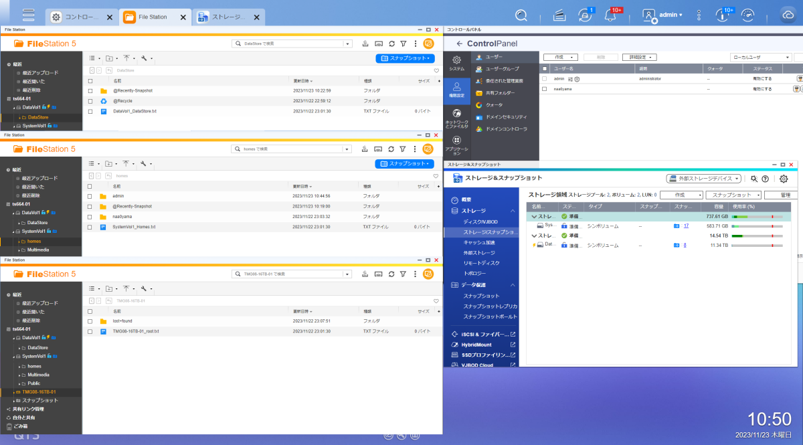This screenshot has width=803, height=445.
Task: Check the @Recycle row checkbox
Action: (x=90, y=101)
